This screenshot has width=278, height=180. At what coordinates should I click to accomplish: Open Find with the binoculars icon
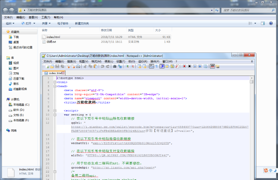tap(115, 66)
